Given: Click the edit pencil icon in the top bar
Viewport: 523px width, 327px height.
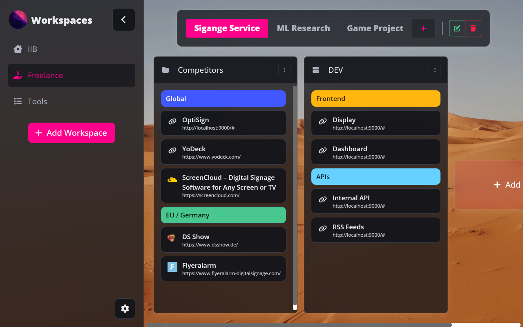Looking at the screenshot, I should point(457,28).
